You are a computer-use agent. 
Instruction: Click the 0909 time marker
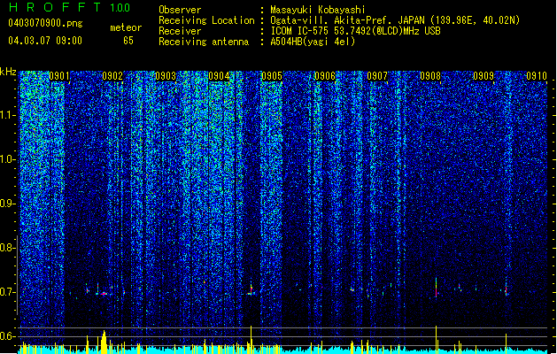tap(484, 76)
